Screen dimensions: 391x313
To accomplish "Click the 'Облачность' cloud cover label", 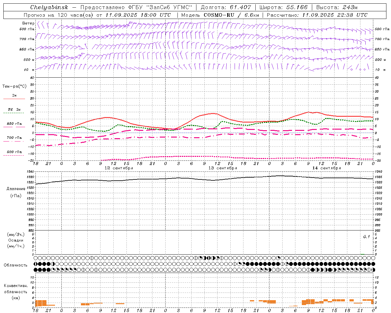I will click(16, 265).
